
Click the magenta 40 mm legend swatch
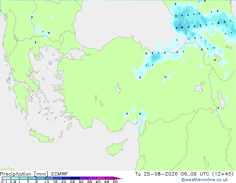[x=101, y=178]
